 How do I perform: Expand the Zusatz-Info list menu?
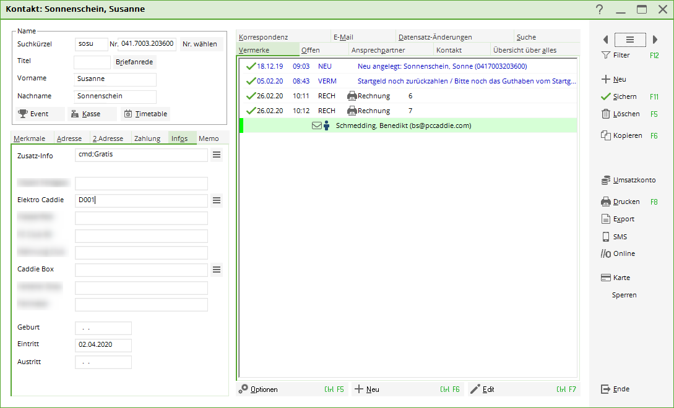(217, 155)
